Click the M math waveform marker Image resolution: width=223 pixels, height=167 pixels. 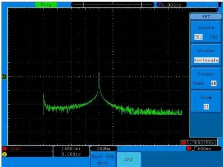4,77
